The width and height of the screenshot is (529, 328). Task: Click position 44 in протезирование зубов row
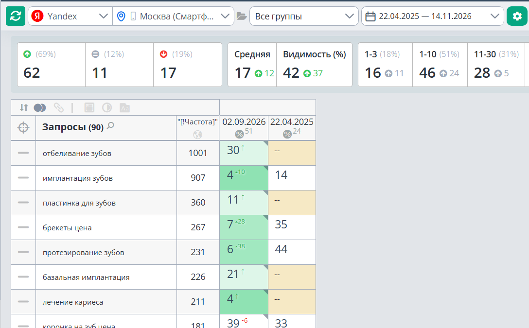pos(292,252)
